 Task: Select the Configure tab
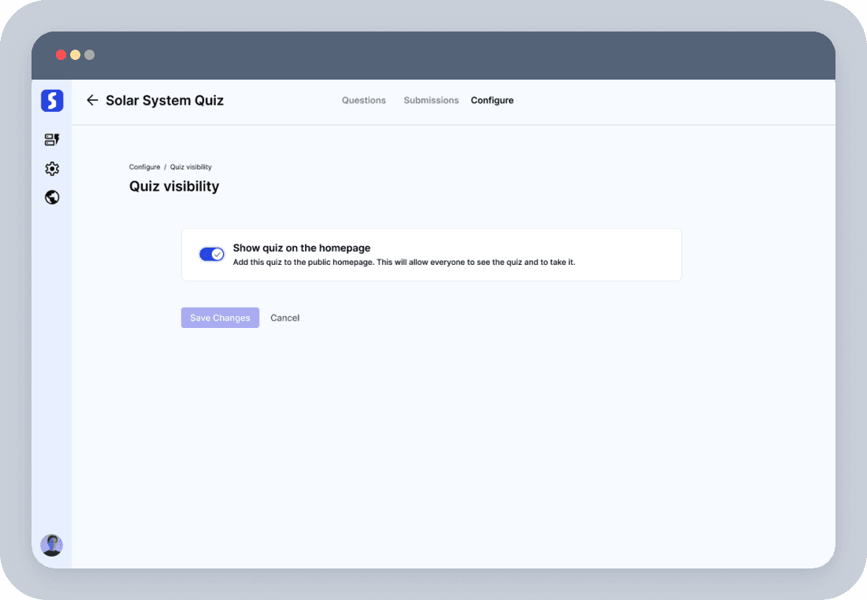492,100
